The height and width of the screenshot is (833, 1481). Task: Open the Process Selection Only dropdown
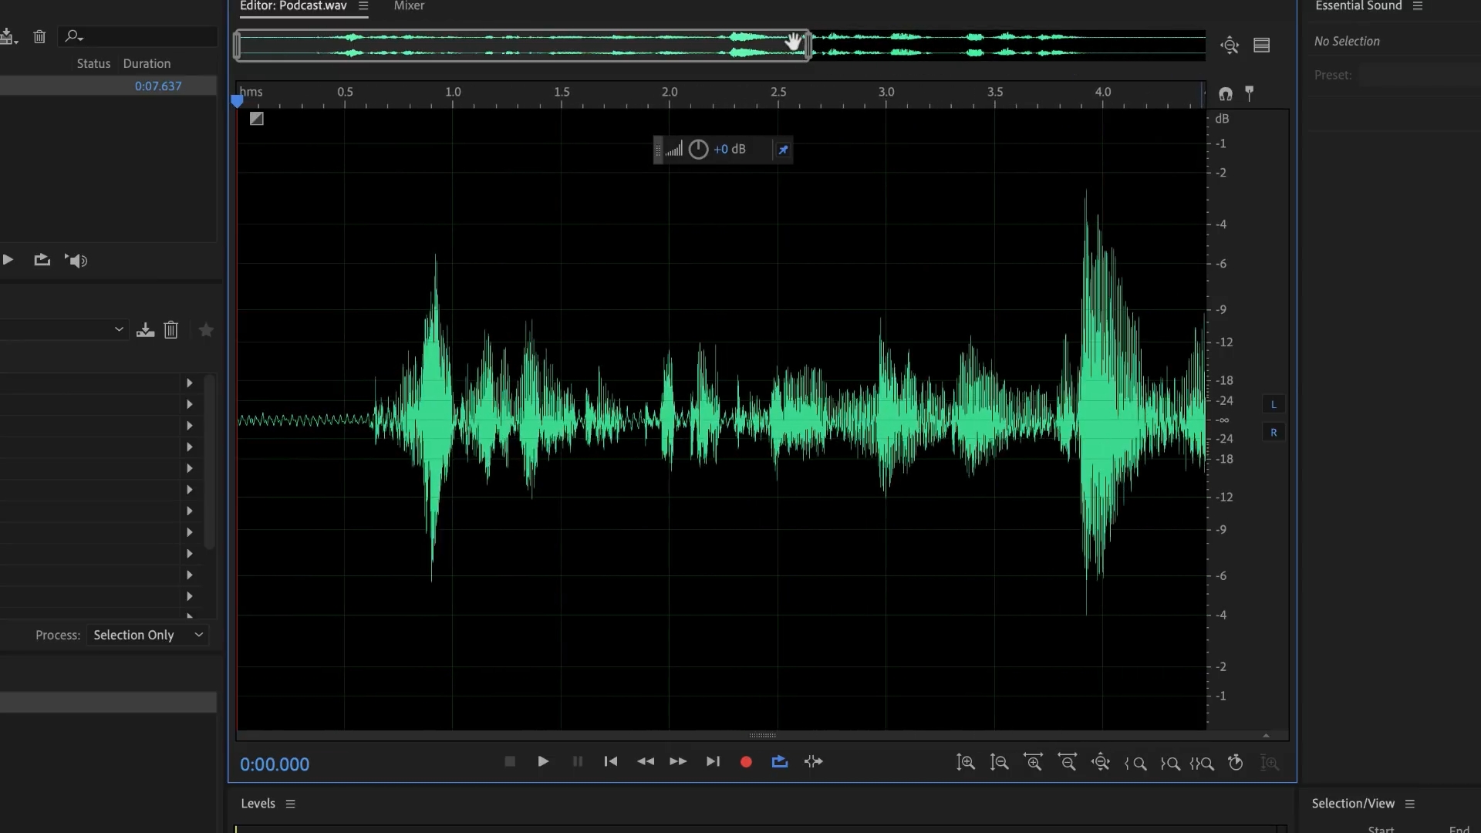(x=148, y=635)
